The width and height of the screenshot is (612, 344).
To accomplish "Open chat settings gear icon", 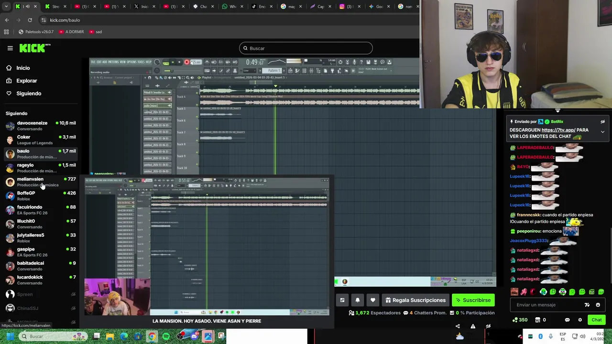I will tap(580, 320).
